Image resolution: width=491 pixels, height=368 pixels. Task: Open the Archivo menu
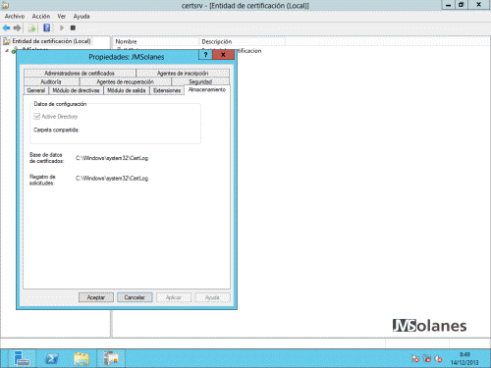point(15,17)
